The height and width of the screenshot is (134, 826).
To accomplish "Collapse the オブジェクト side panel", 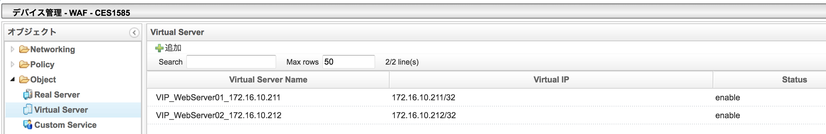I will click(134, 33).
